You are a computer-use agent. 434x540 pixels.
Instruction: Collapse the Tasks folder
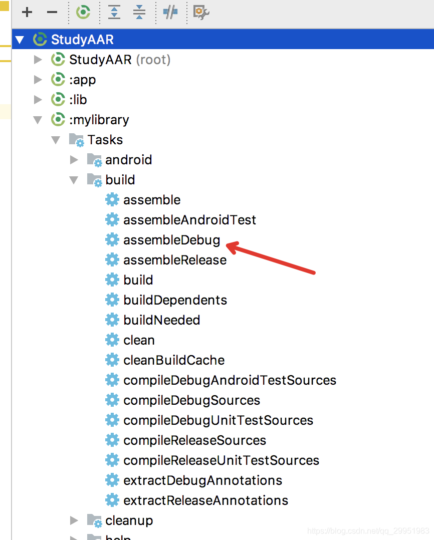coord(56,140)
